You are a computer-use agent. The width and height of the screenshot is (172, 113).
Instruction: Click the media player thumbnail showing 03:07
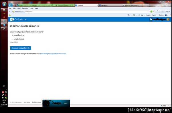tap(56, 103)
